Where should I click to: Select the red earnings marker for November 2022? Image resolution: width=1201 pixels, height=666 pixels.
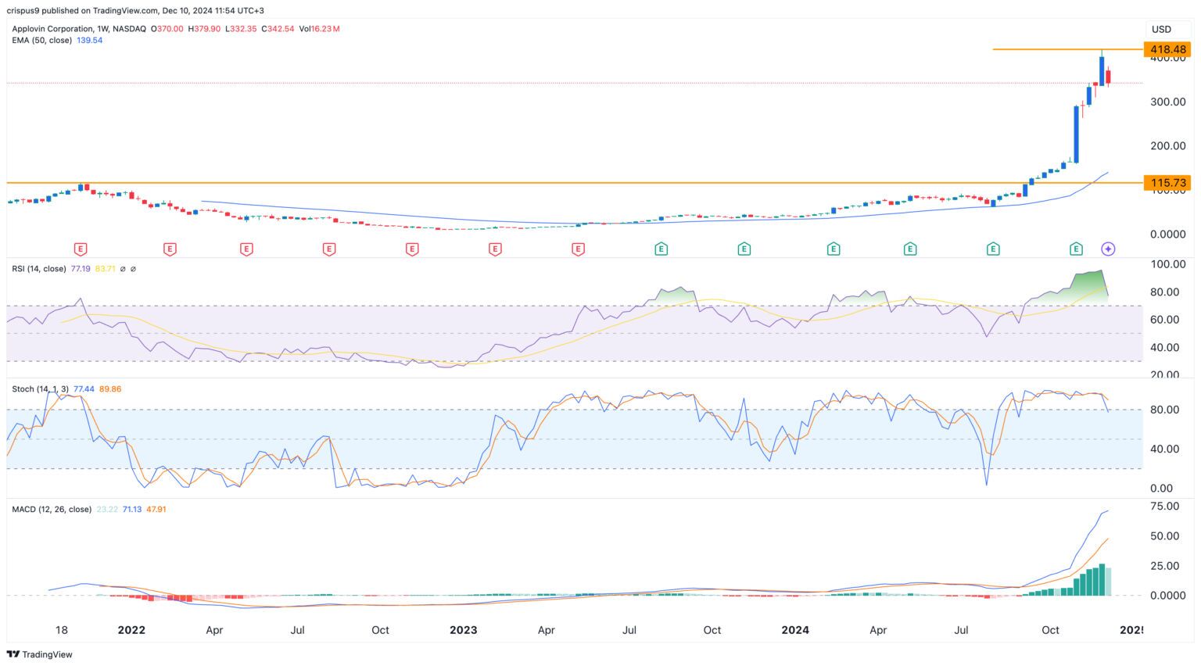(412, 249)
